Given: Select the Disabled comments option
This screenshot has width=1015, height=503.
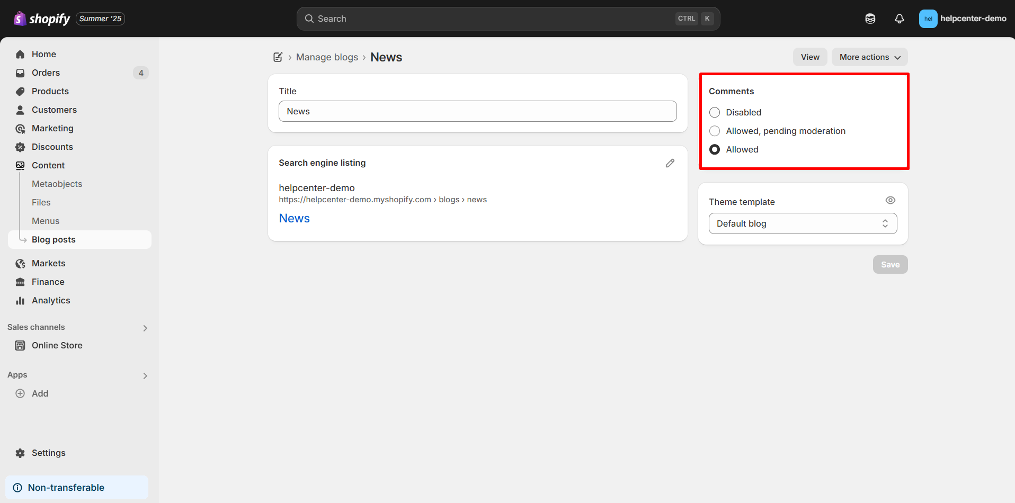Looking at the screenshot, I should (x=715, y=112).
